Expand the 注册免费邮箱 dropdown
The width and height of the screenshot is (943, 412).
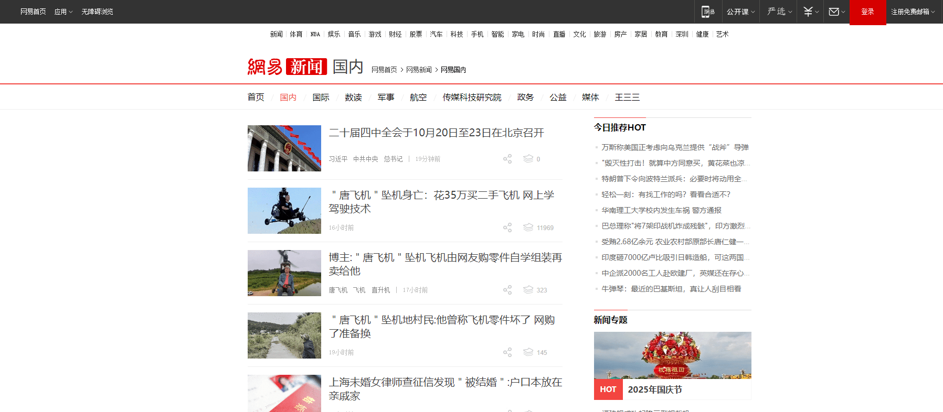[913, 12]
